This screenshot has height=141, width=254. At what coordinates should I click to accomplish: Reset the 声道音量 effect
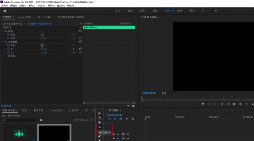pos(80,42)
